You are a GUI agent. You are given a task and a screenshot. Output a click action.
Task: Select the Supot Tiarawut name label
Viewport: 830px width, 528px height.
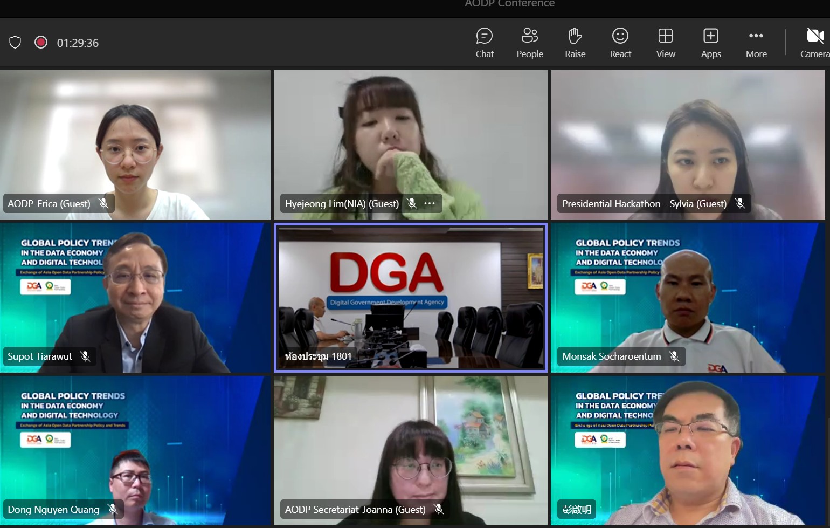pyautogui.click(x=40, y=356)
